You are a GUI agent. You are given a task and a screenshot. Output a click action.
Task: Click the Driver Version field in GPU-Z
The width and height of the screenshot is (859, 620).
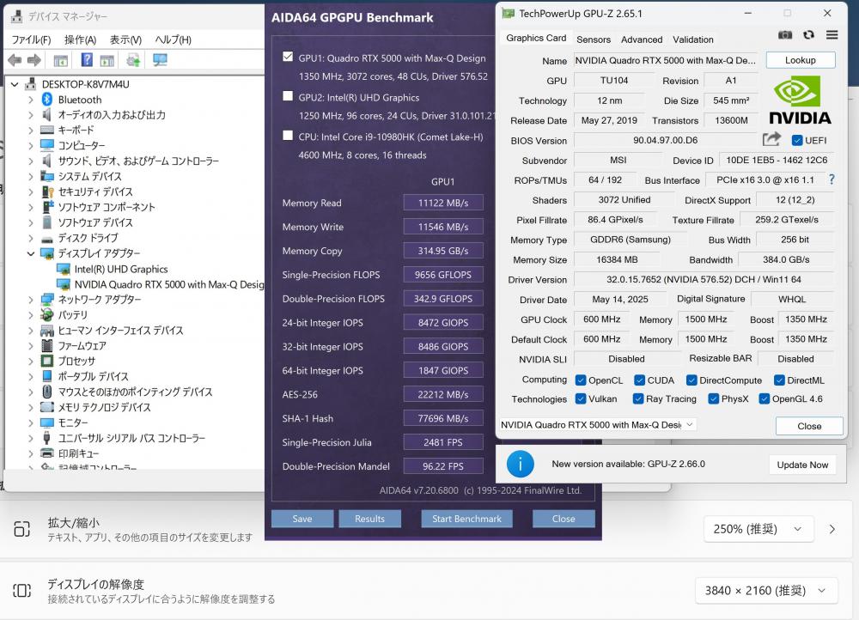point(704,279)
